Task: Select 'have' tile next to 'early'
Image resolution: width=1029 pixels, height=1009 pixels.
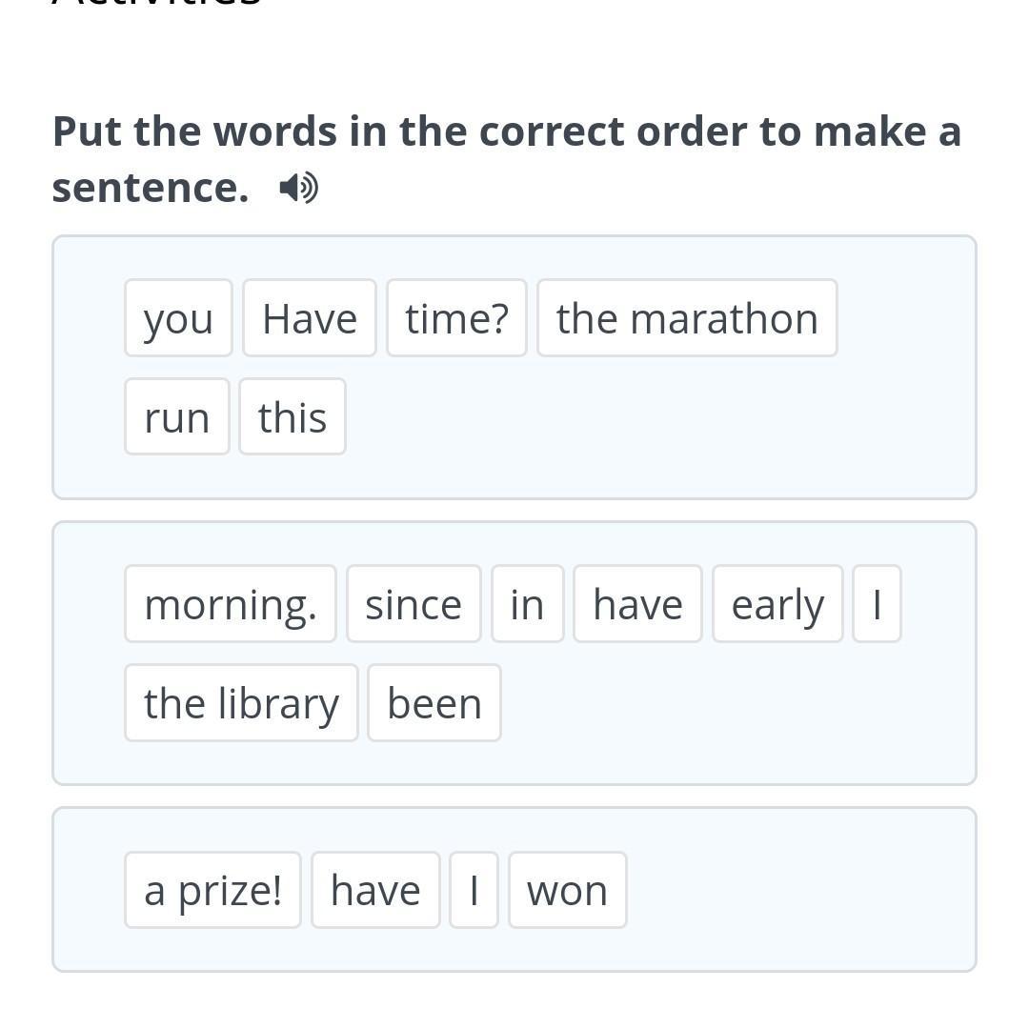Action: pyautogui.click(x=637, y=604)
